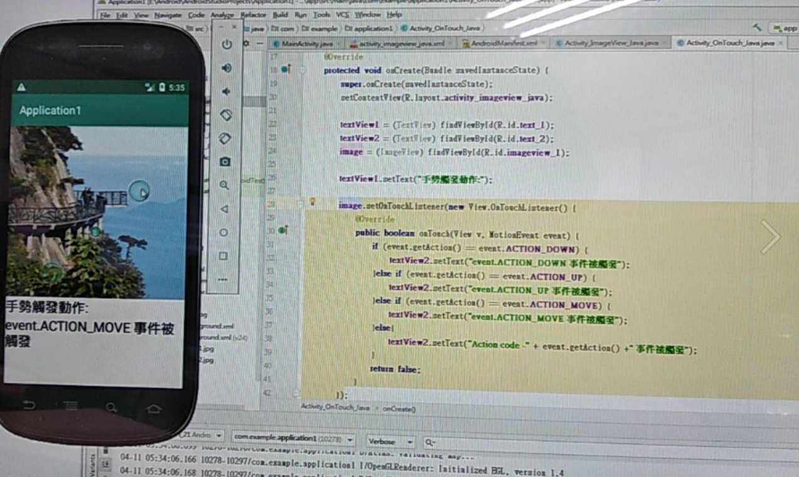Select the Activity_OnTouch_Java.java tab
Image resolution: width=799 pixels, height=477 pixels.
(x=729, y=43)
